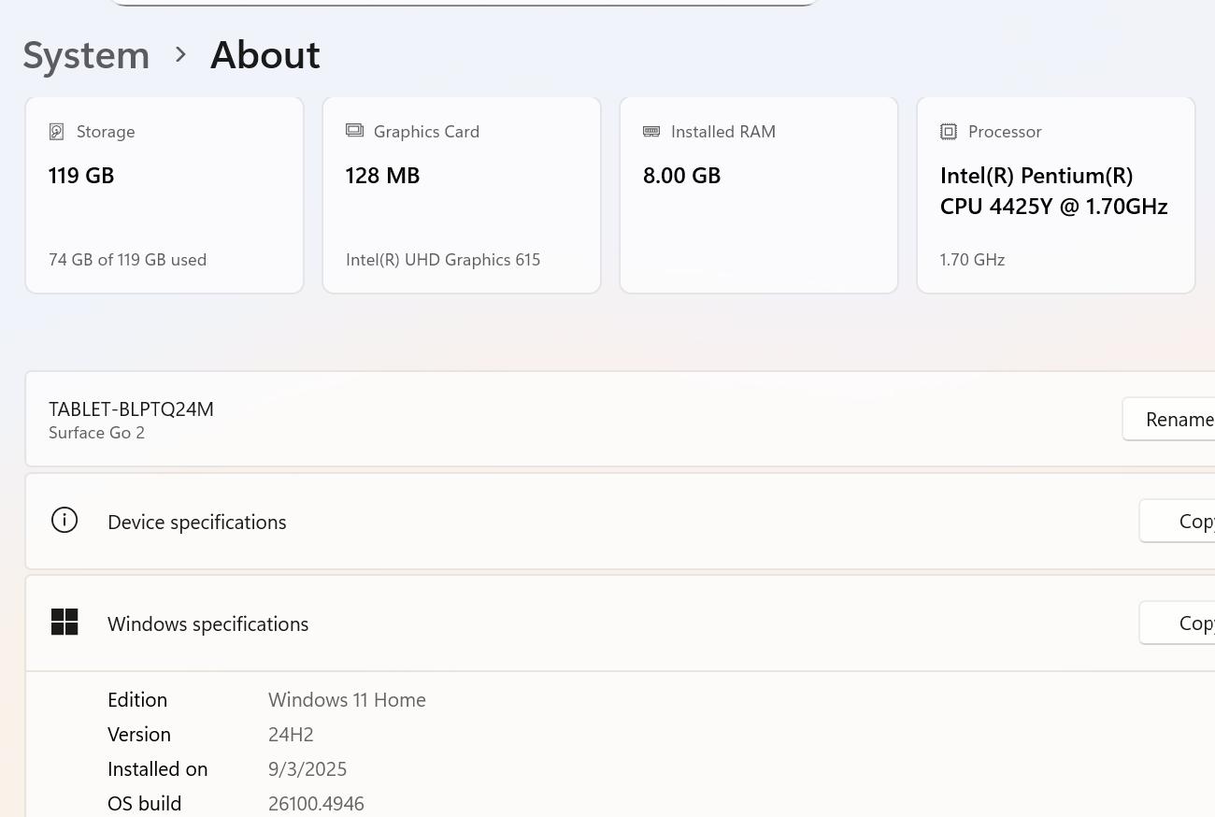Click the Storage drive icon
The image size is (1215, 817).
(57, 132)
